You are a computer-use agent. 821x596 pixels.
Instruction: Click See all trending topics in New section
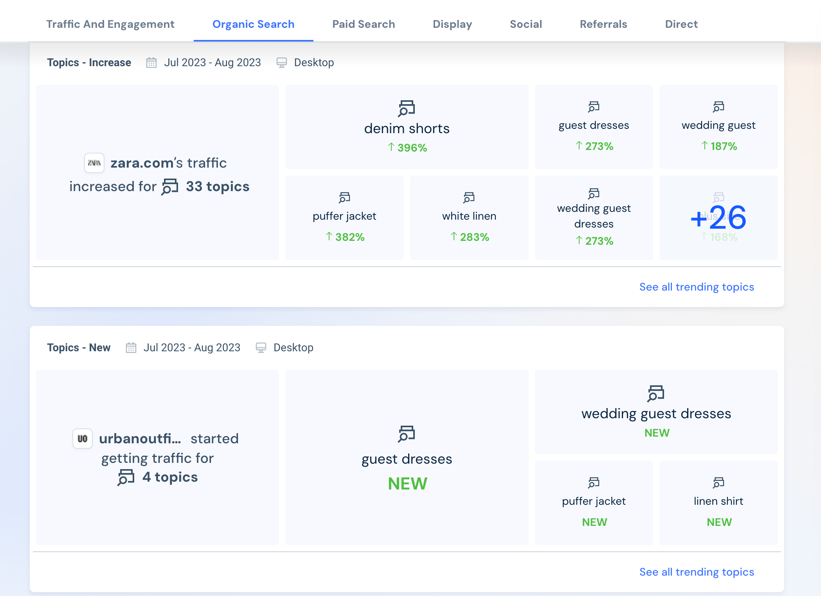click(697, 572)
